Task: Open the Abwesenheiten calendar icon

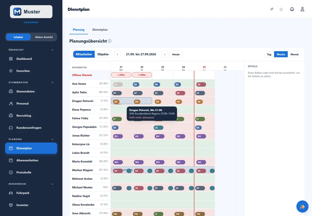Action: 11,160
